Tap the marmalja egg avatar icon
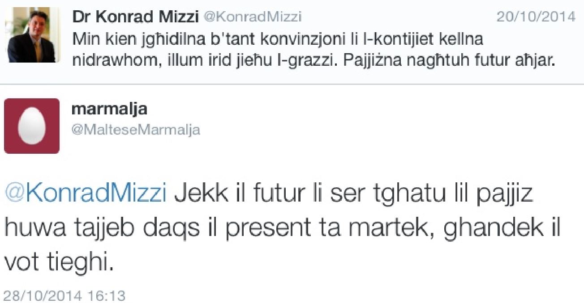 [32, 126]
